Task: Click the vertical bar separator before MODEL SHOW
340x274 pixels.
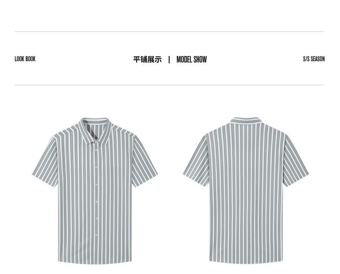Action: 169,60
